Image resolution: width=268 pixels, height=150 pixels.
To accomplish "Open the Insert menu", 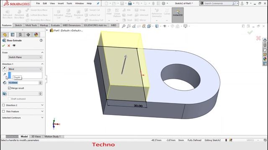I will tap(61, 3).
